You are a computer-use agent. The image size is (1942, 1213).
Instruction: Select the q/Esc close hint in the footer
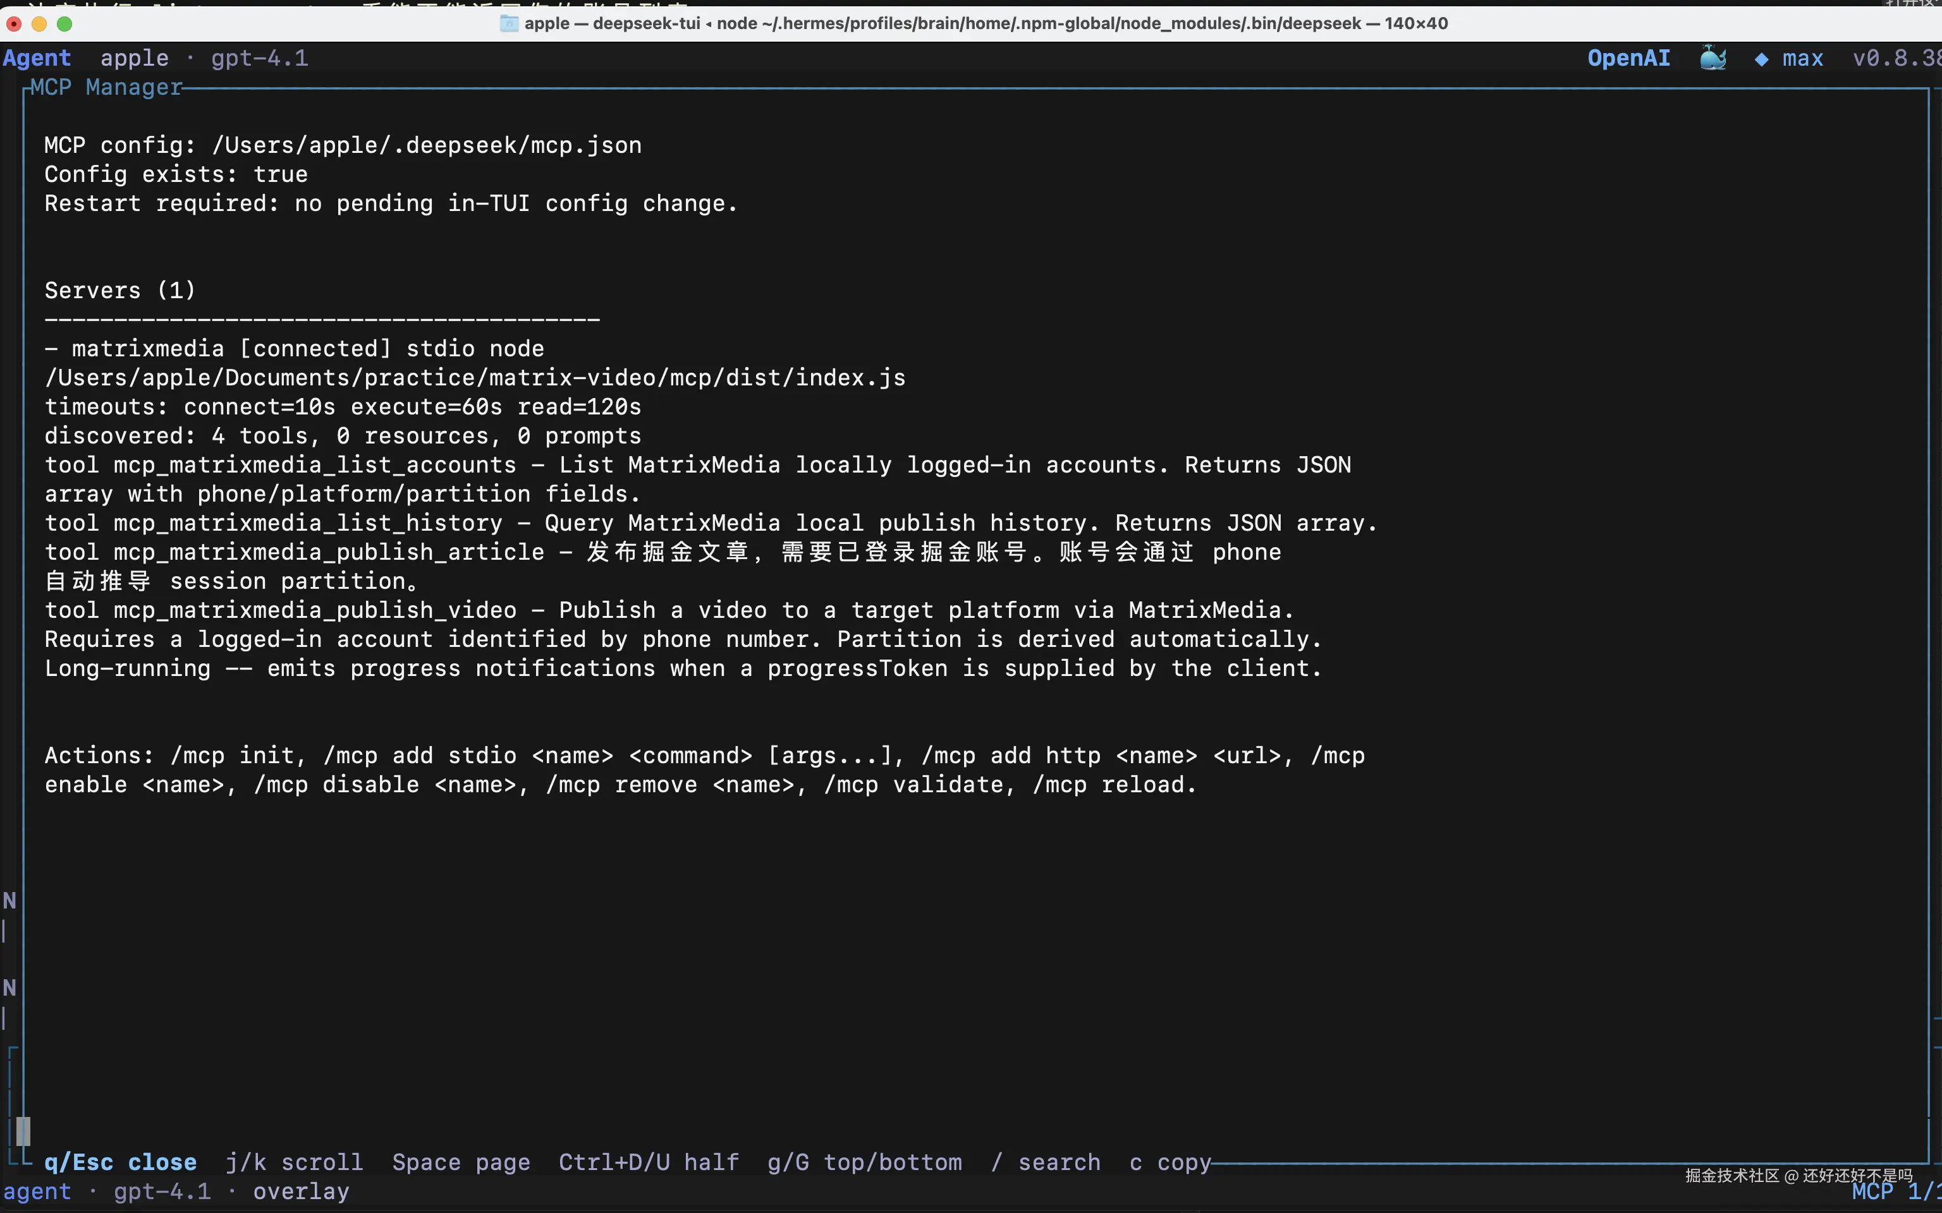click(120, 1162)
